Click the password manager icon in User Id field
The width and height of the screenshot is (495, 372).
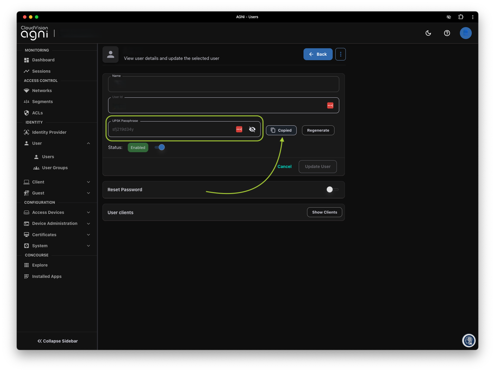tap(330, 105)
